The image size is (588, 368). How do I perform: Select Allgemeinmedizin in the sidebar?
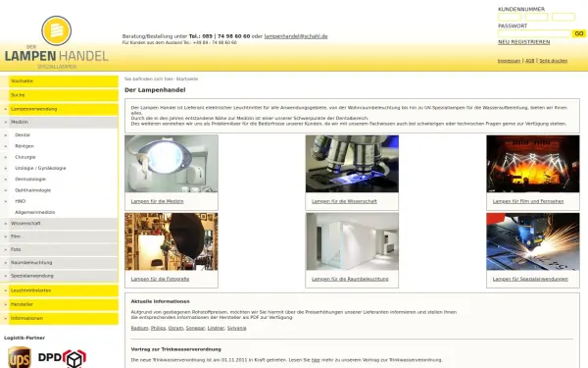pyautogui.click(x=35, y=212)
